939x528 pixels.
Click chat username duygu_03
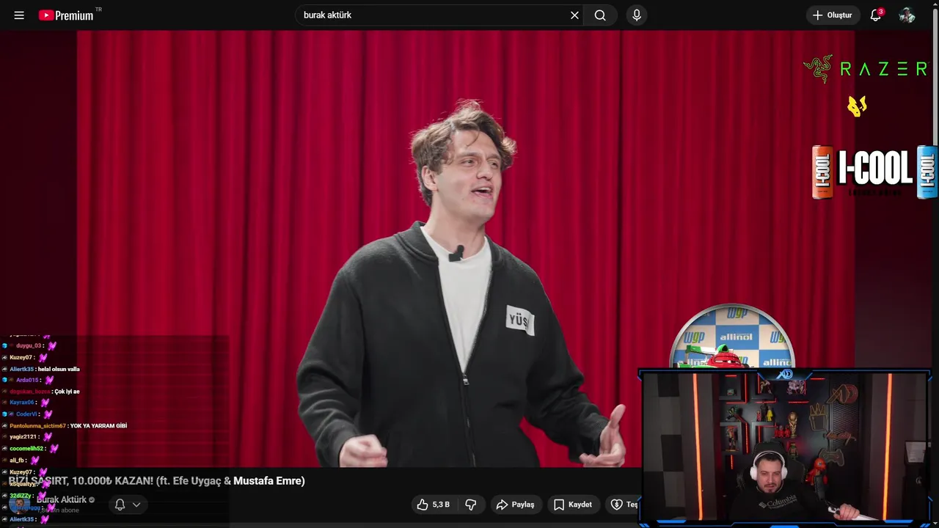click(x=29, y=345)
